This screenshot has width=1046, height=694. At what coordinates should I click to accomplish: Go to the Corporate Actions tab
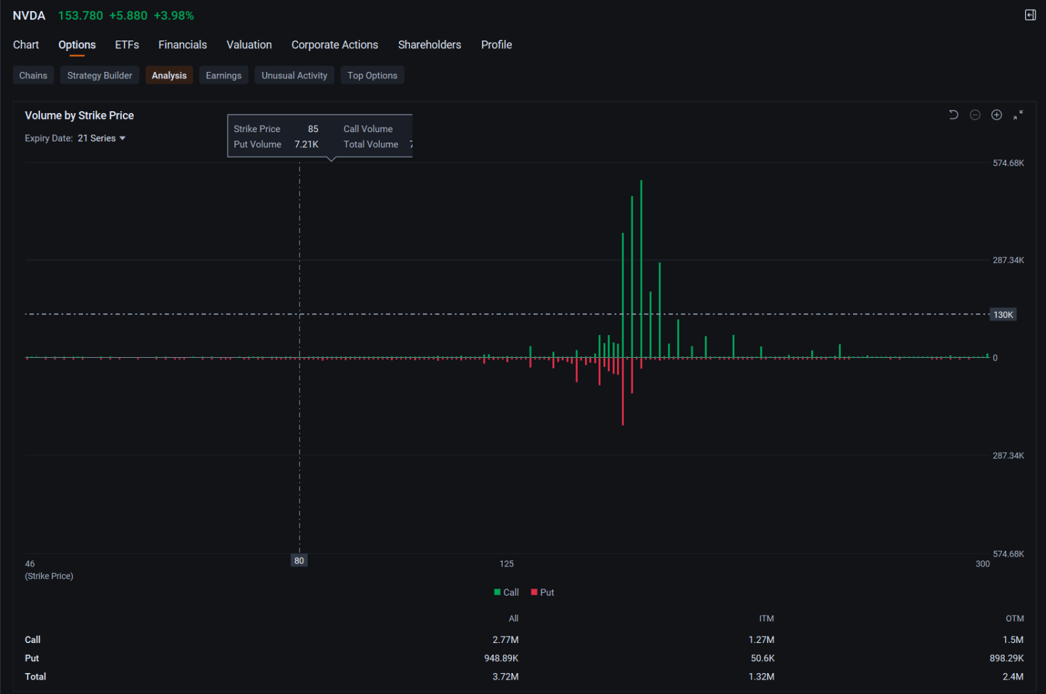[335, 44]
